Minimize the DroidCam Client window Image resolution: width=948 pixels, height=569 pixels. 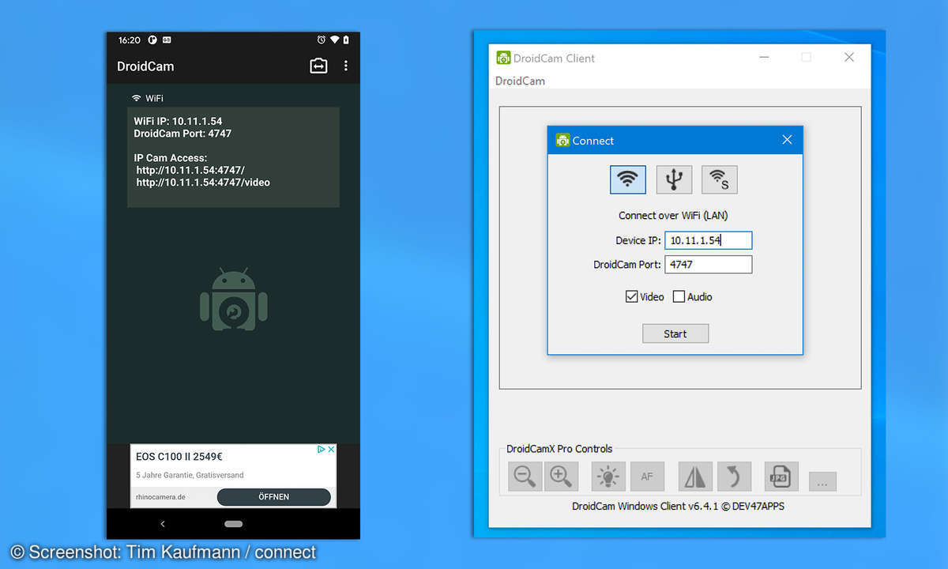pyautogui.click(x=763, y=57)
